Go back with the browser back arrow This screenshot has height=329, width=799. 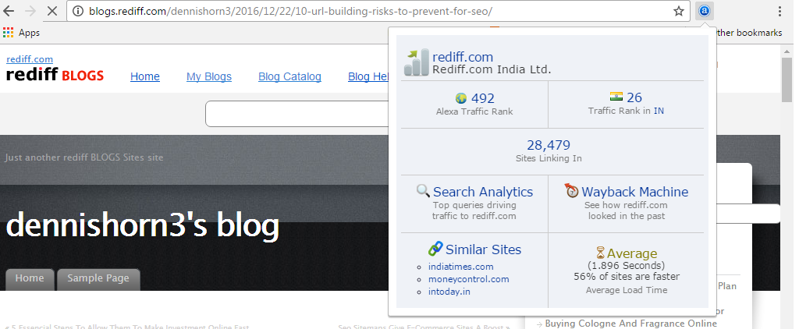point(9,11)
